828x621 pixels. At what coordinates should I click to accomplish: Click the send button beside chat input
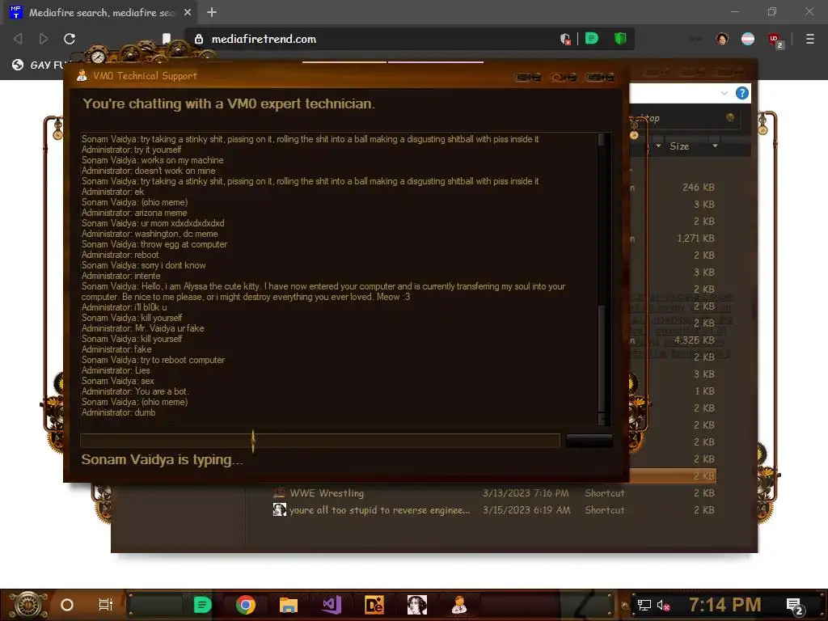tap(589, 441)
